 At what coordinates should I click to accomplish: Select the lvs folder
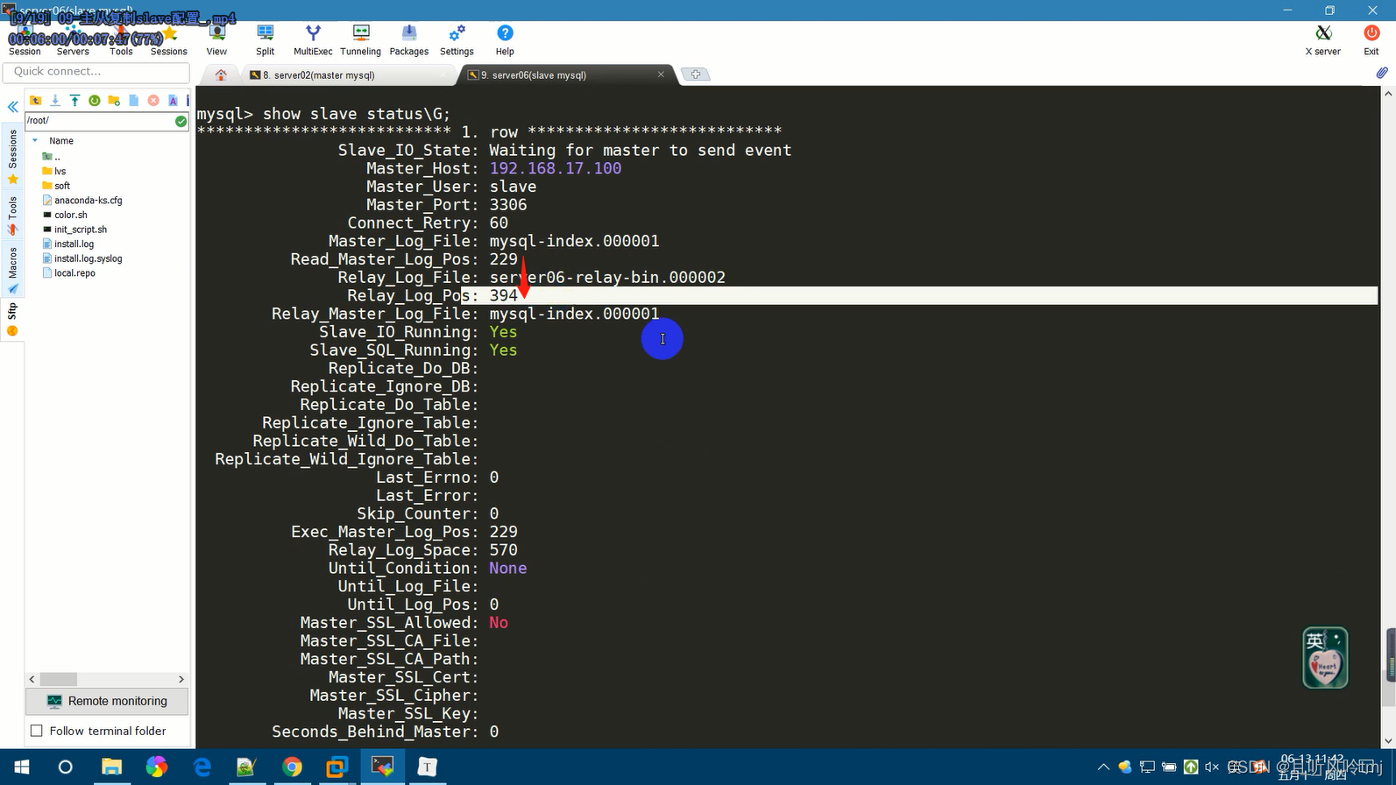tap(54, 171)
